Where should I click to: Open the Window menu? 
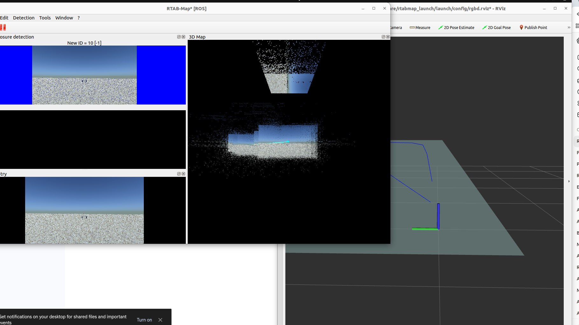click(x=64, y=18)
